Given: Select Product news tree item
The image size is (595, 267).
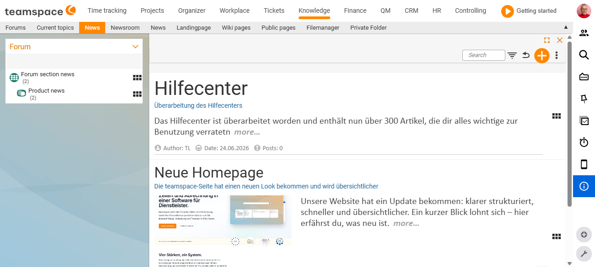Looking at the screenshot, I should [x=46, y=91].
